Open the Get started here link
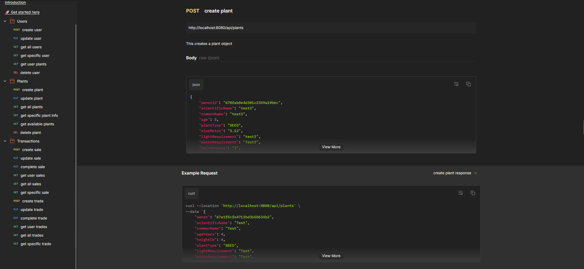Image resolution: width=584 pixels, height=269 pixels. click(25, 12)
